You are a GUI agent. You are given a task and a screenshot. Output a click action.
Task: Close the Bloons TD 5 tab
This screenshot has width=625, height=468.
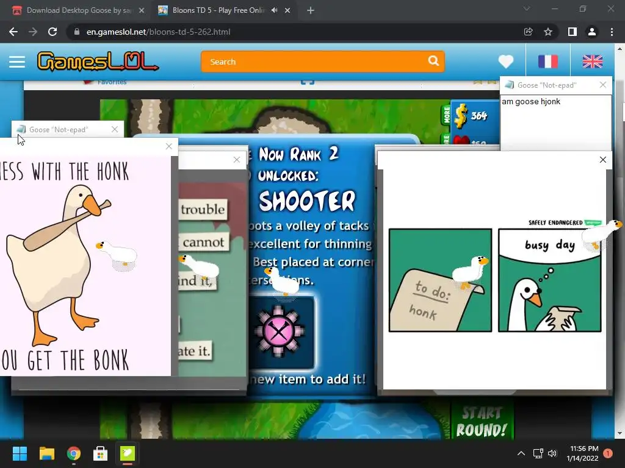(287, 10)
